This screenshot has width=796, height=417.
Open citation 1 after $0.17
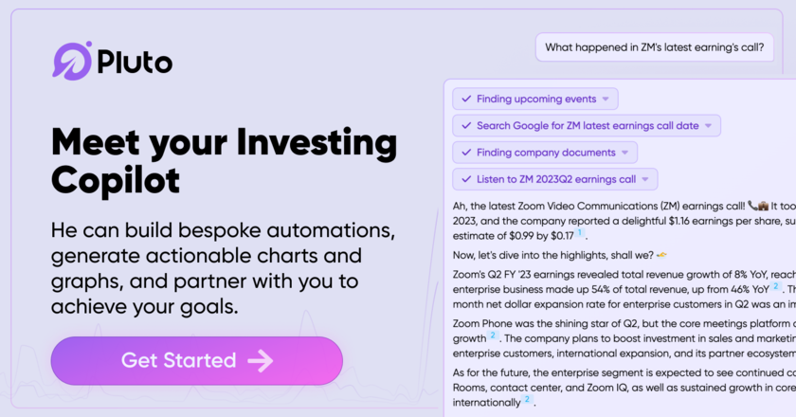pyautogui.click(x=580, y=232)
